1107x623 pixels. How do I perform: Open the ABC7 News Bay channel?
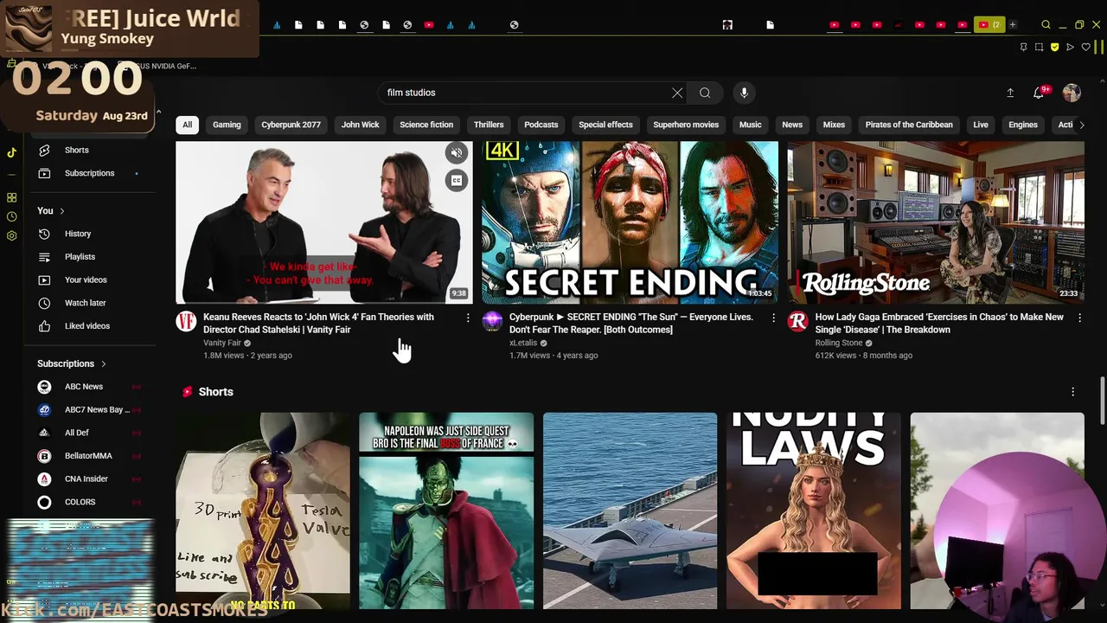95,409
